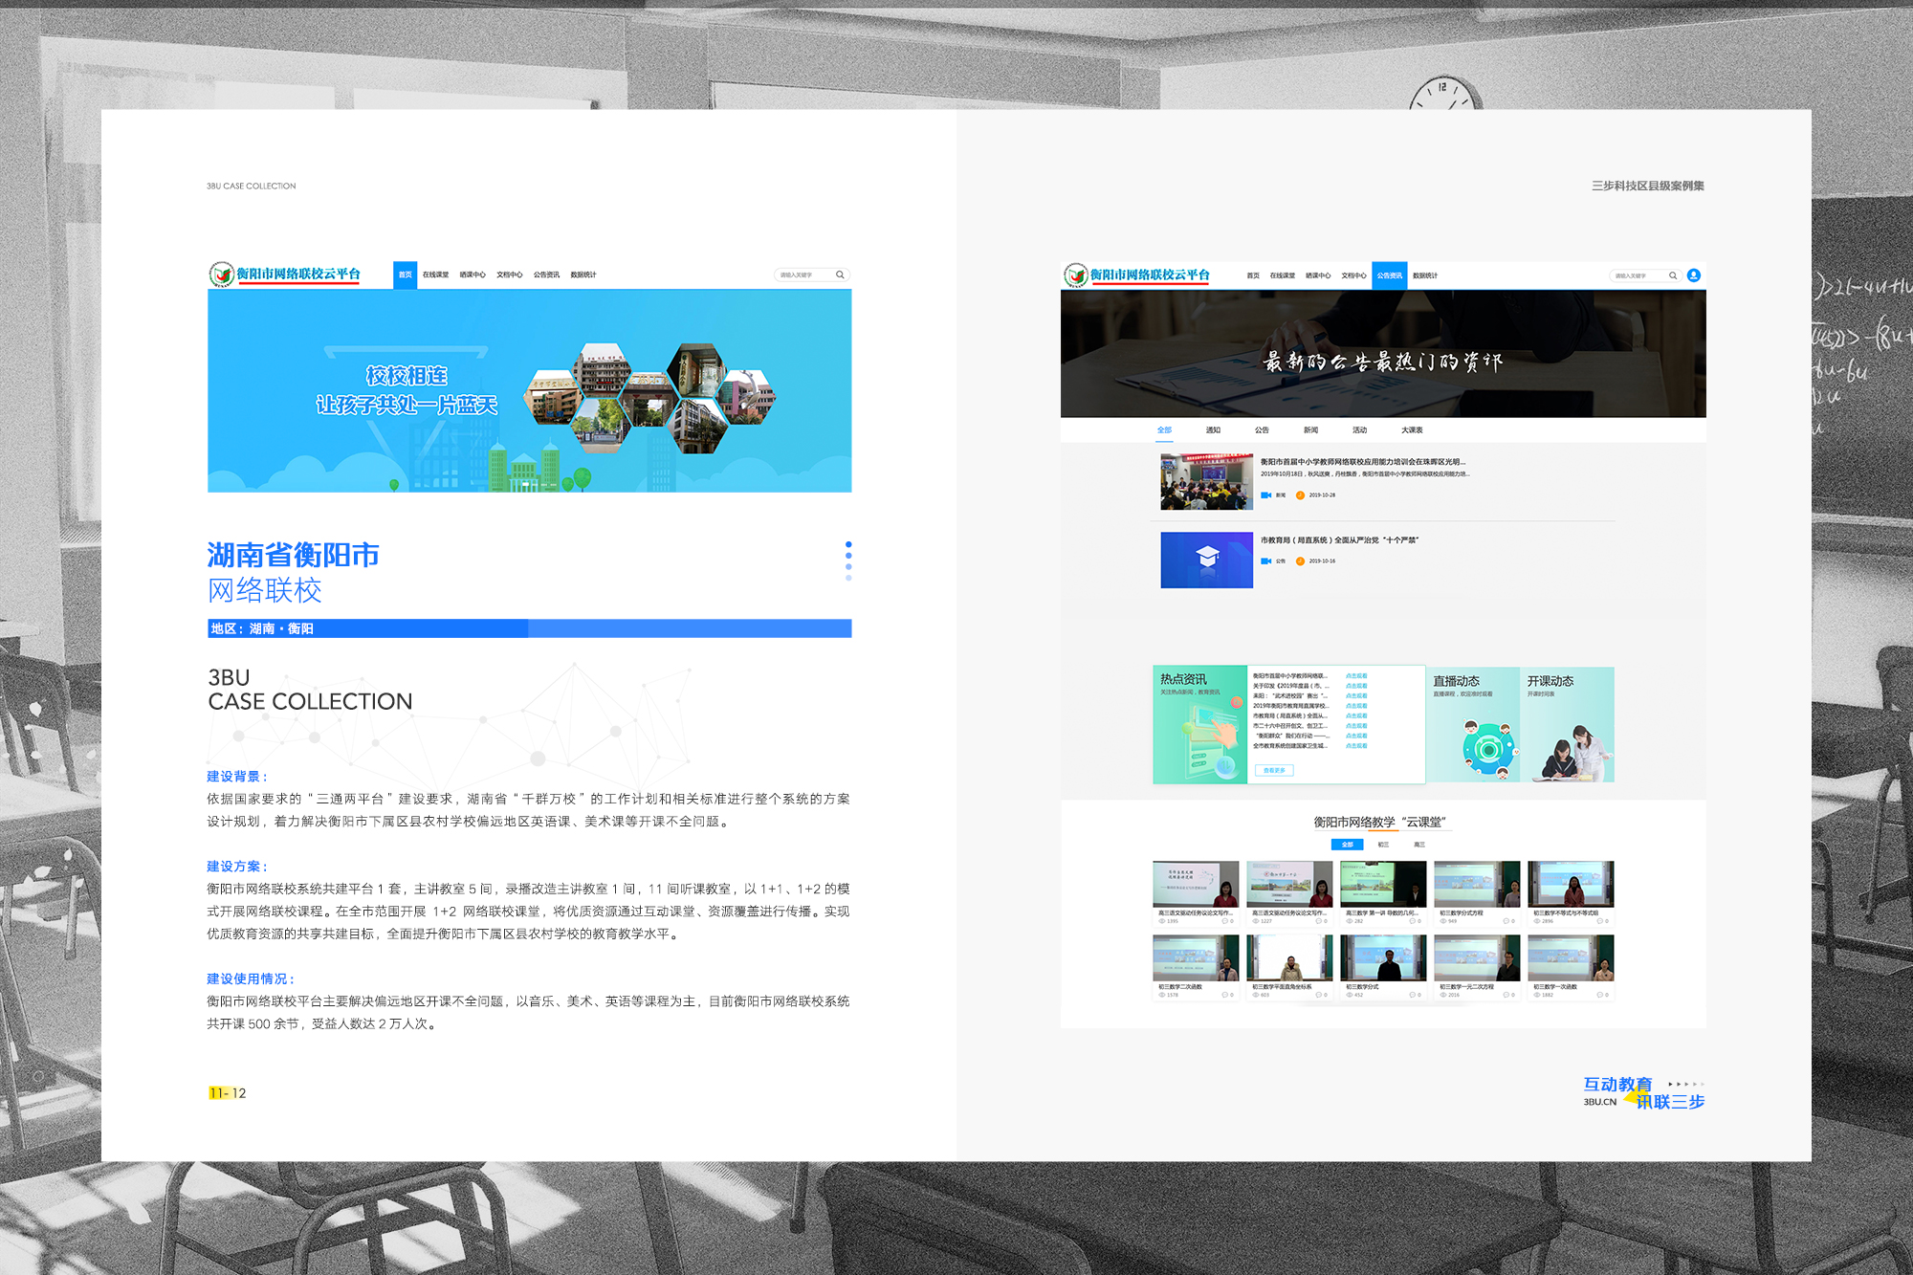The height and width of the screenshot is (1275, 1913).
Task: Open 首页 in right site navigation
Action: (1253, 275)
